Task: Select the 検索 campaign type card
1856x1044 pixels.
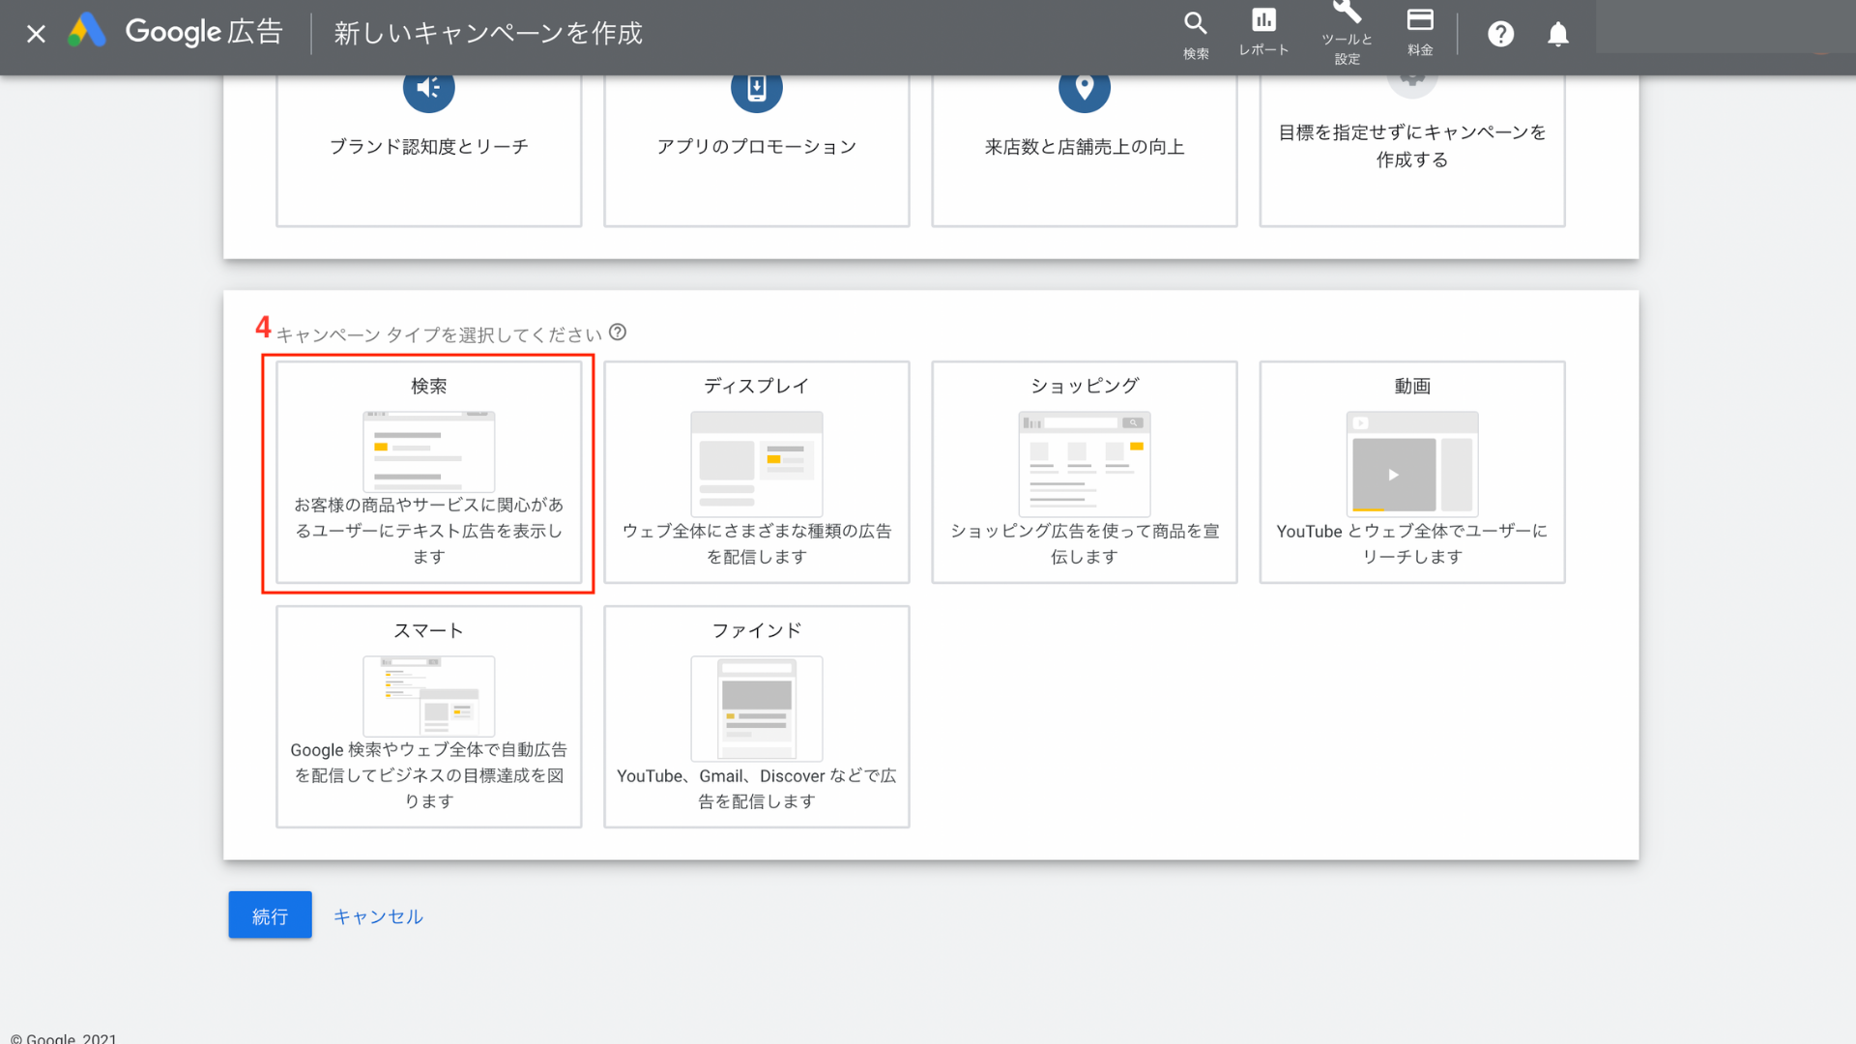Action: (429, 473)
